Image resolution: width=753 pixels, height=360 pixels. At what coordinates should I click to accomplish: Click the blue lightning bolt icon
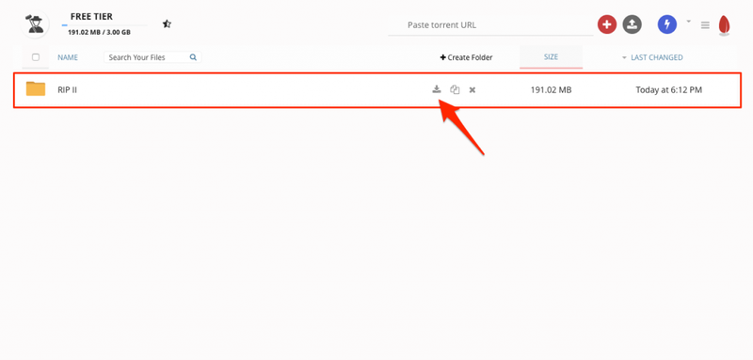pos(667,24)
